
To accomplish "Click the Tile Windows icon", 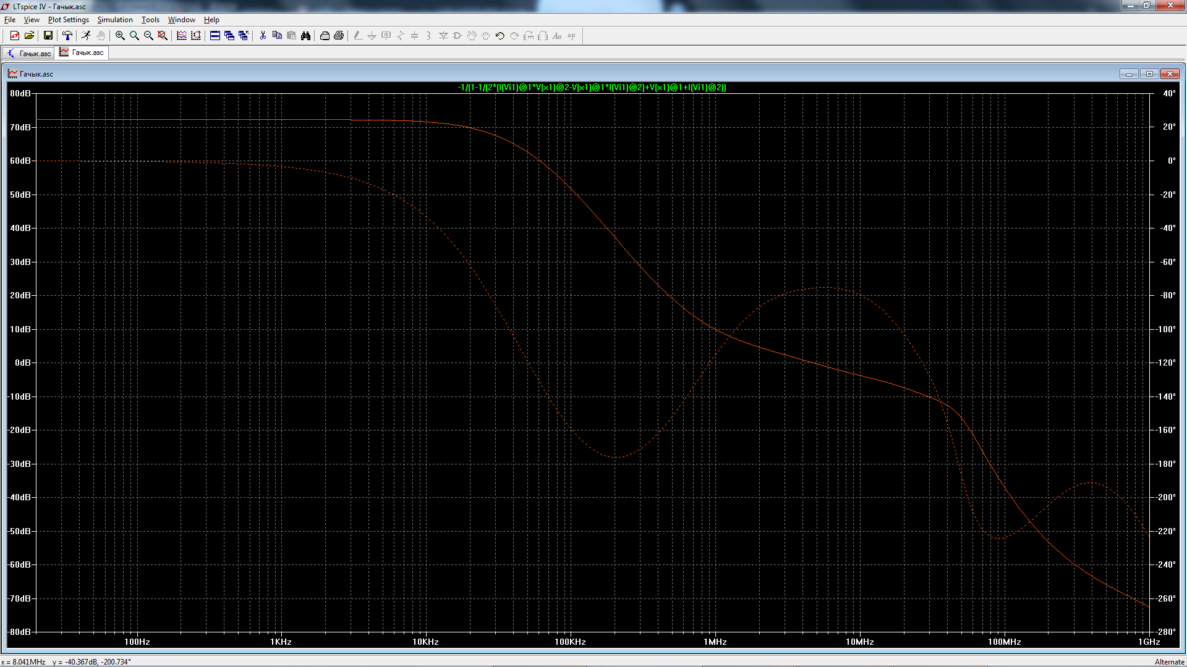I will click(215, 36).
